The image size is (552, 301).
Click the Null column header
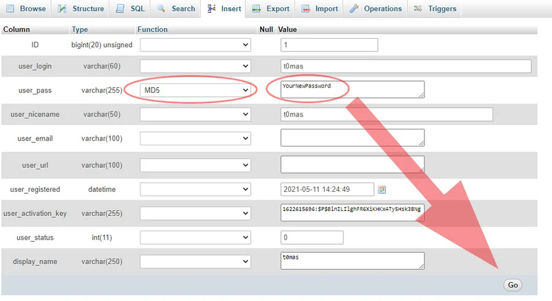[266, 29]
